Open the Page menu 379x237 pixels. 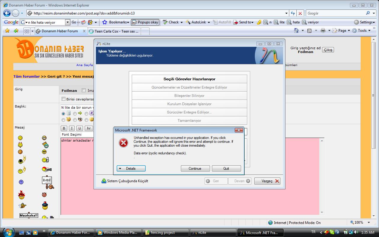tap(341, 31)
